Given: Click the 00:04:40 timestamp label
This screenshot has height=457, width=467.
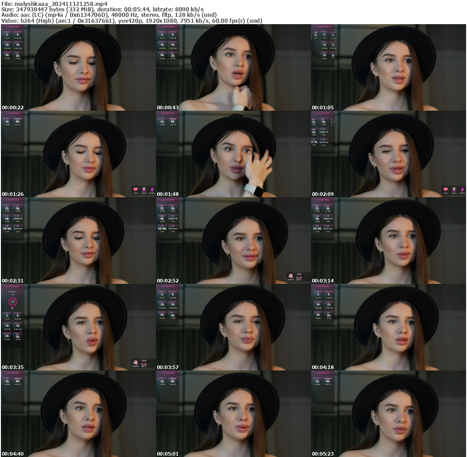Looking at the screenshot, I should [14, 453].
